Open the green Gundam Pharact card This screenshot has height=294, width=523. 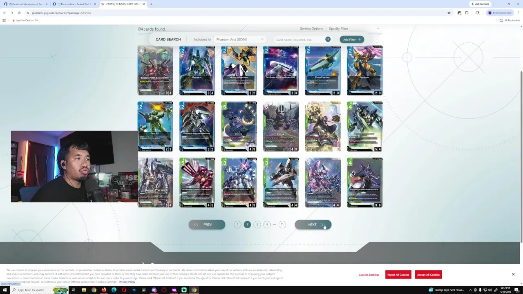[x=364, y=127]
